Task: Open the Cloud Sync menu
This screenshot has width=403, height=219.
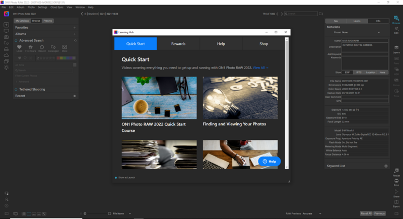Action: pyautogui.click(x=57, y=7)
